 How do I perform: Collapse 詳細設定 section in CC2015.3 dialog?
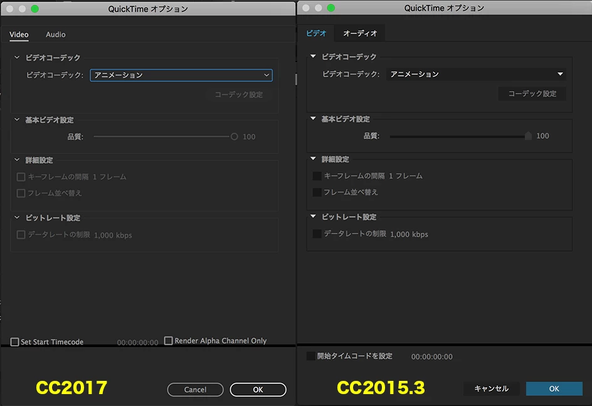point(313,159)
